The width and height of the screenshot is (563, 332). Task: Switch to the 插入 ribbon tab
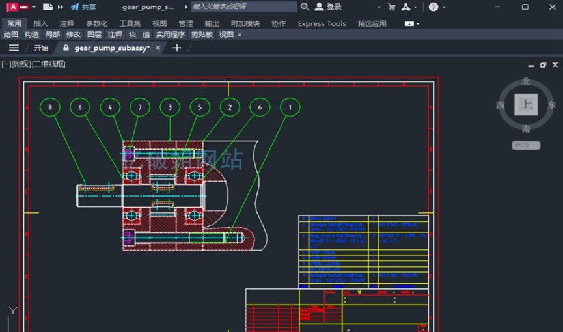click(40, 23)
